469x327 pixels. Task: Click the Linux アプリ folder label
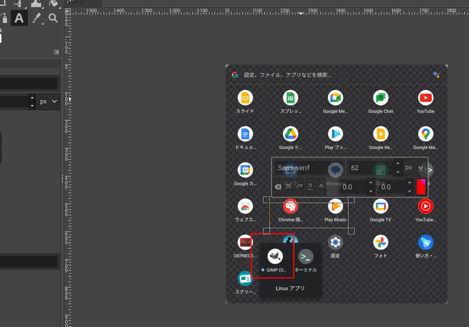(290, 288)
